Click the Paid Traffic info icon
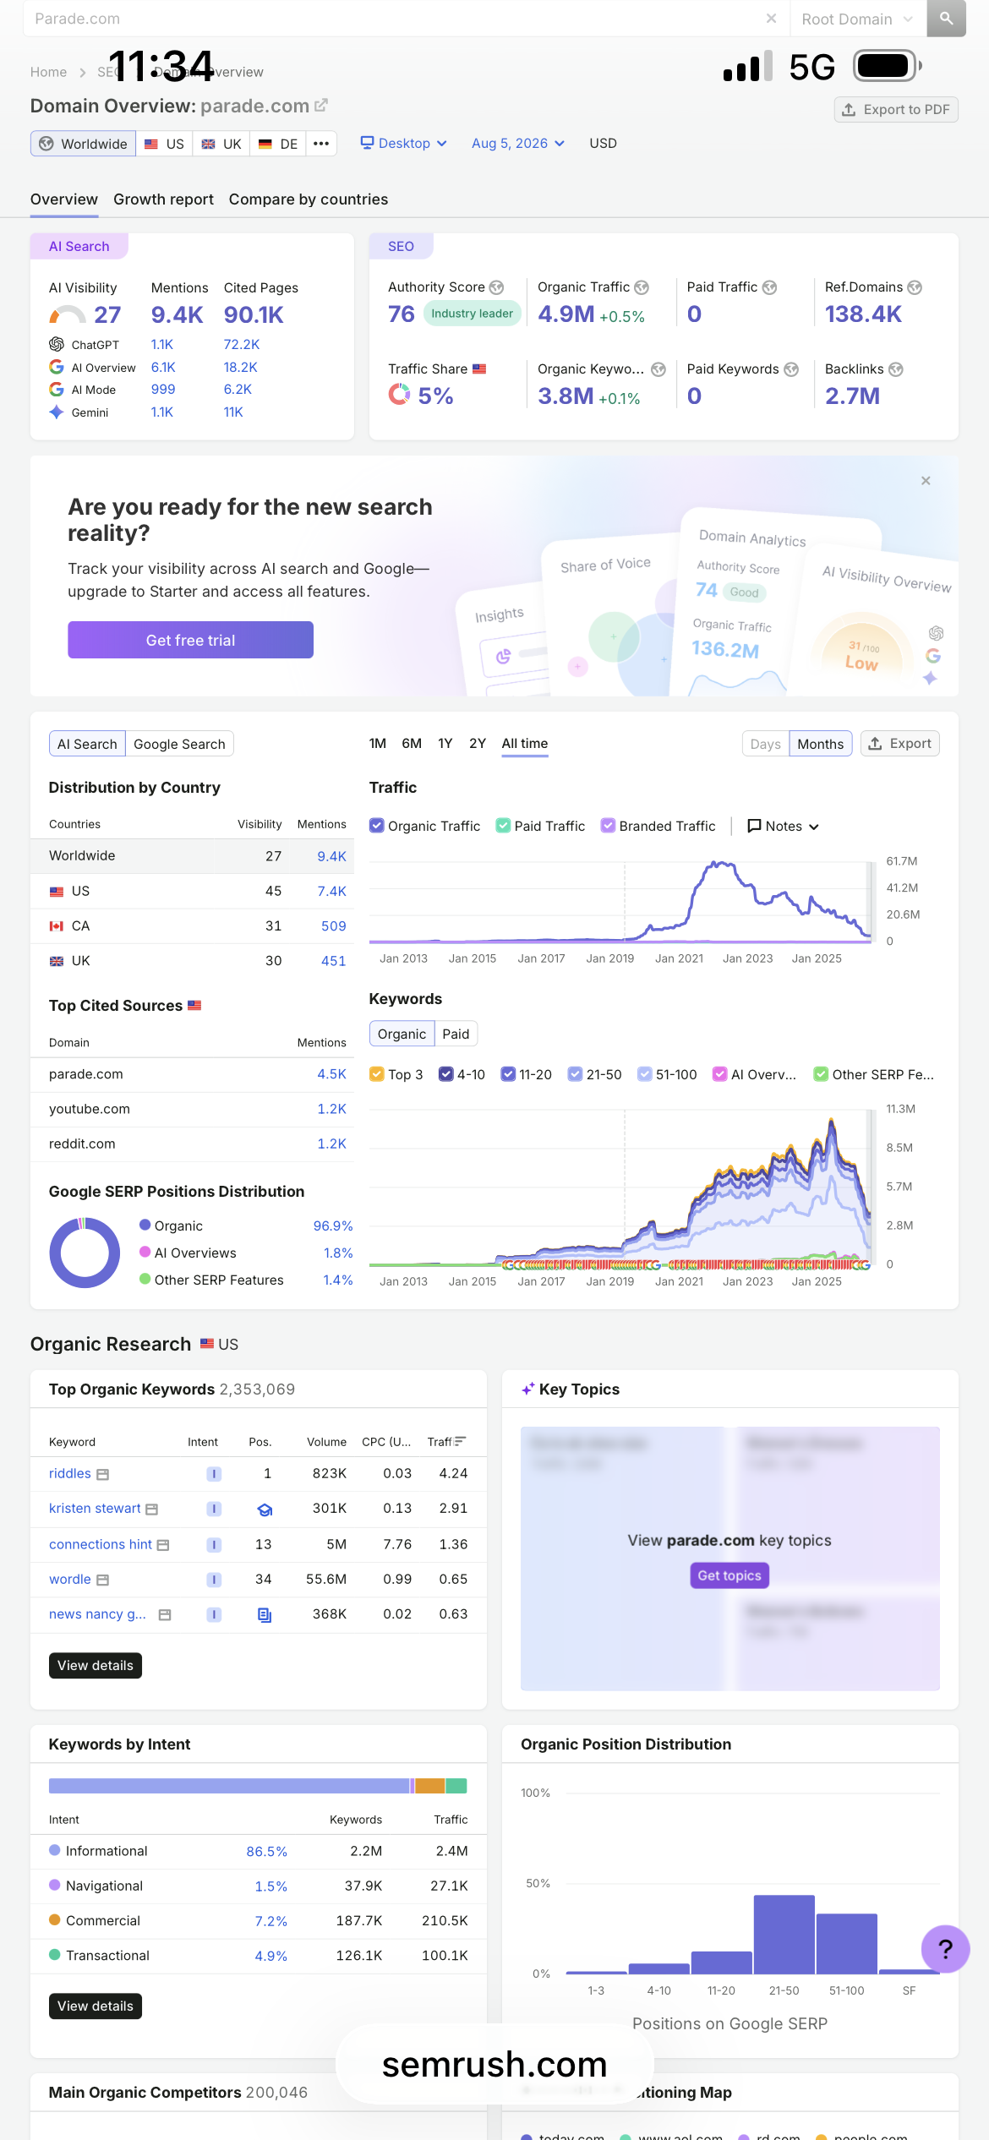Screen dimensions: 989x2140 (769, 287)
